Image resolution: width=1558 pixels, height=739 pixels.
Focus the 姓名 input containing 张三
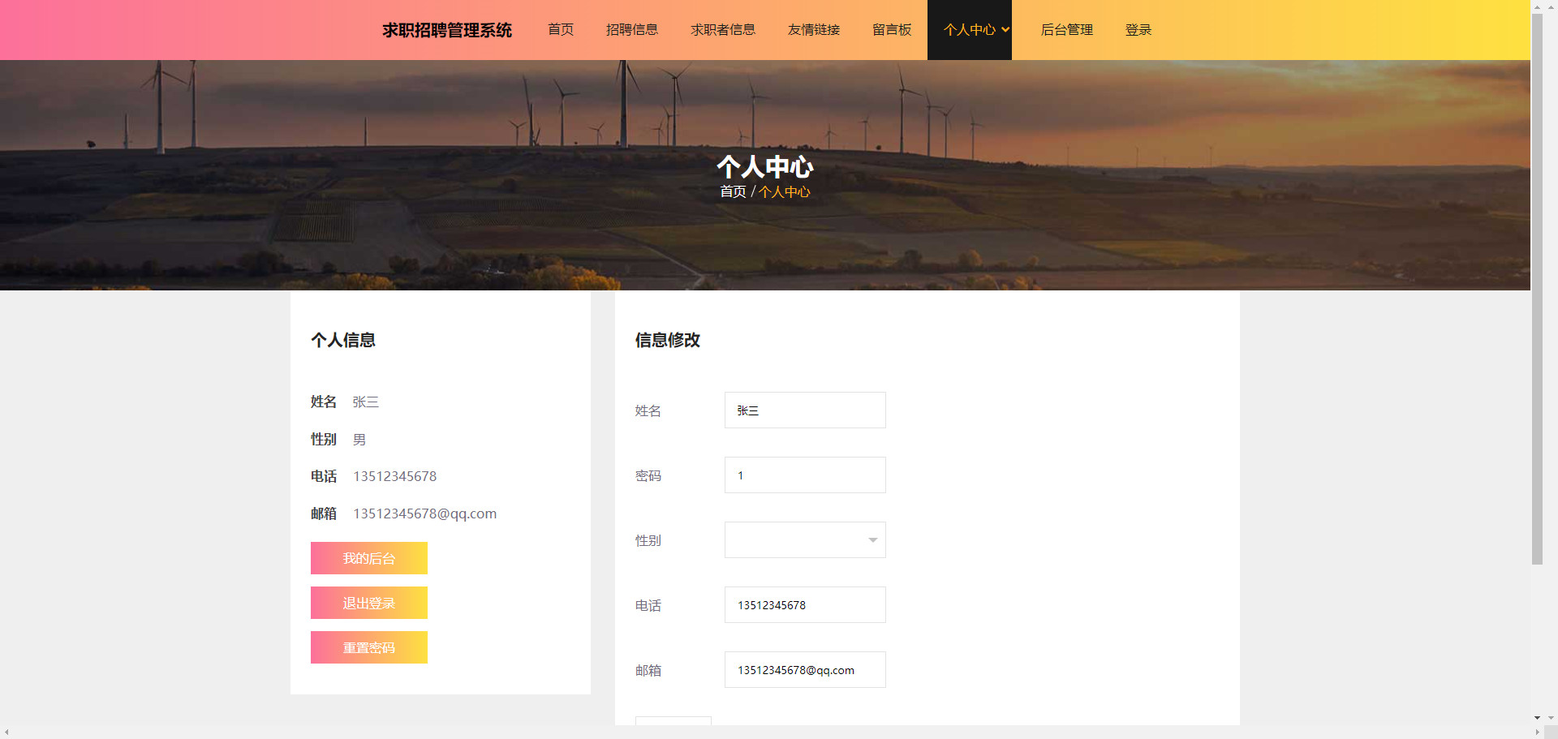tap(805, 410)
